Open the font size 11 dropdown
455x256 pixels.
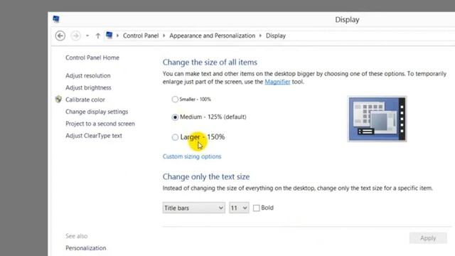pyautogui.click(x=239, y=208)
